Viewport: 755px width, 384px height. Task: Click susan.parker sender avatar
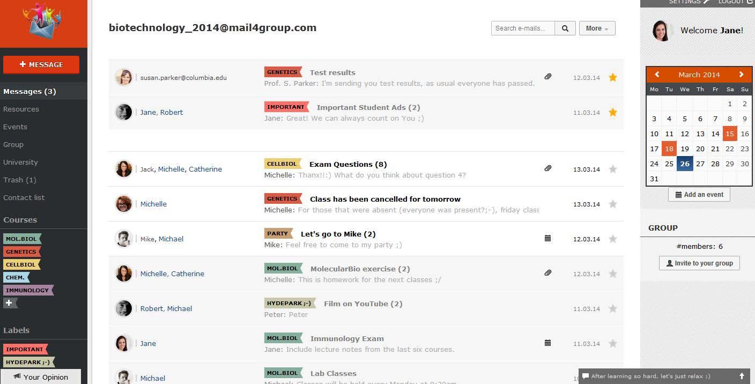(124, 77)
